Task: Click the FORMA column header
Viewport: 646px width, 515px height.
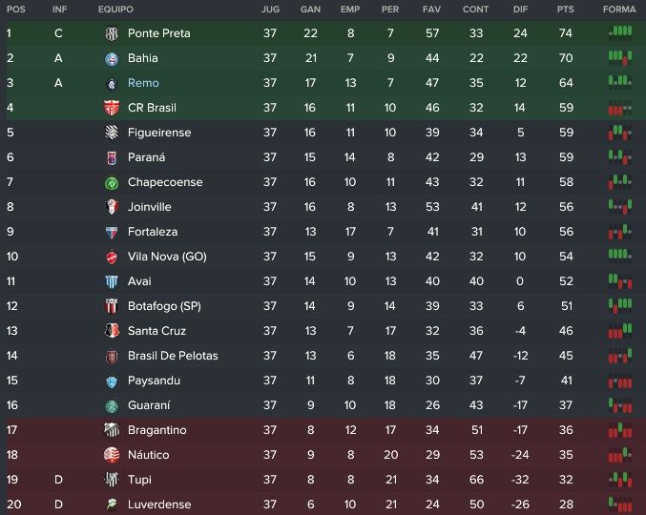Action: click(x=619, y=10)
